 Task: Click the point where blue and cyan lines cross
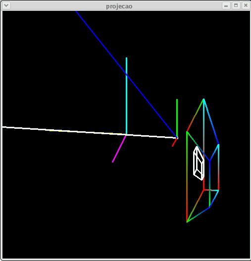[x=127, y=75]
